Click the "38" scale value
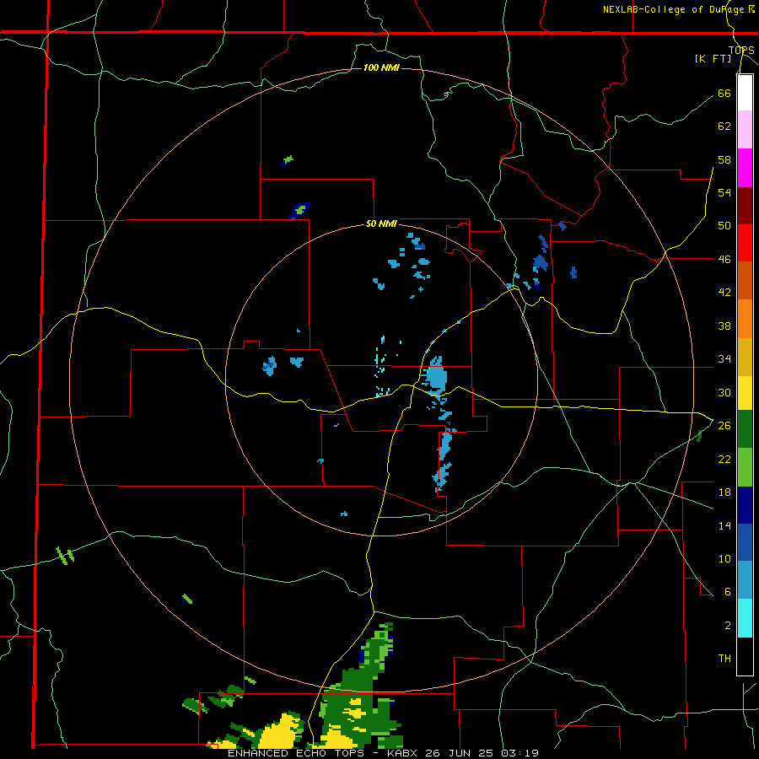The width and height of the screenshot is (759, 759). point(724,326)
